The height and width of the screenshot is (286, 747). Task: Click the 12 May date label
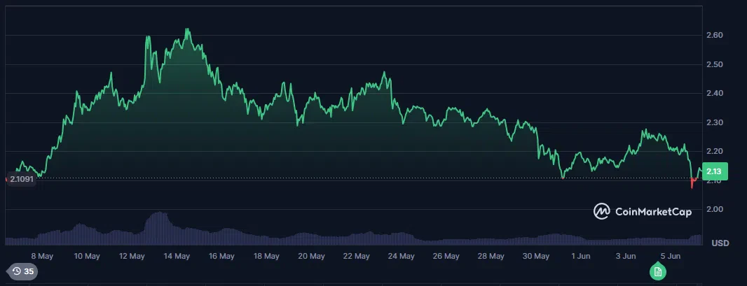[132, 256]
